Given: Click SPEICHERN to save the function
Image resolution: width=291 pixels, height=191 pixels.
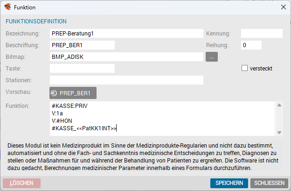Looking at the screenshot, I should [229, 183].
